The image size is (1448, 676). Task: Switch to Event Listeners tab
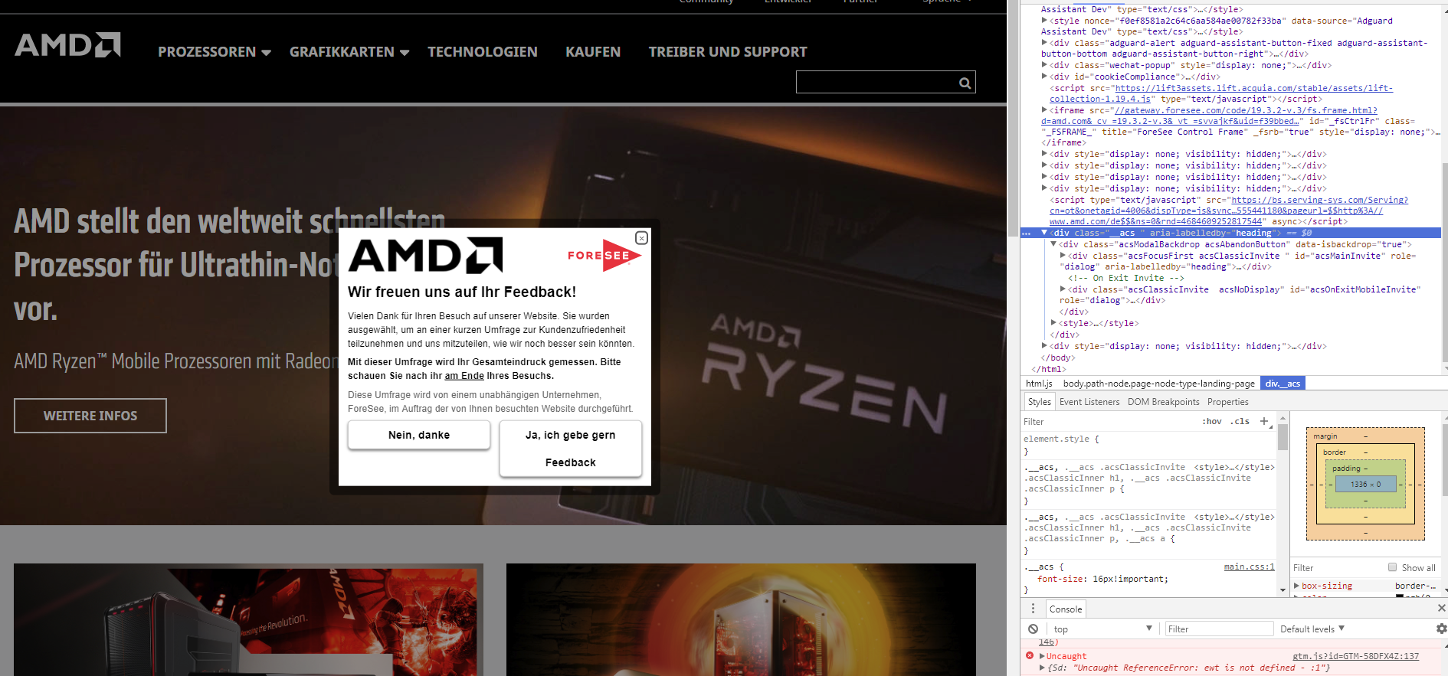pos(1089,402)
